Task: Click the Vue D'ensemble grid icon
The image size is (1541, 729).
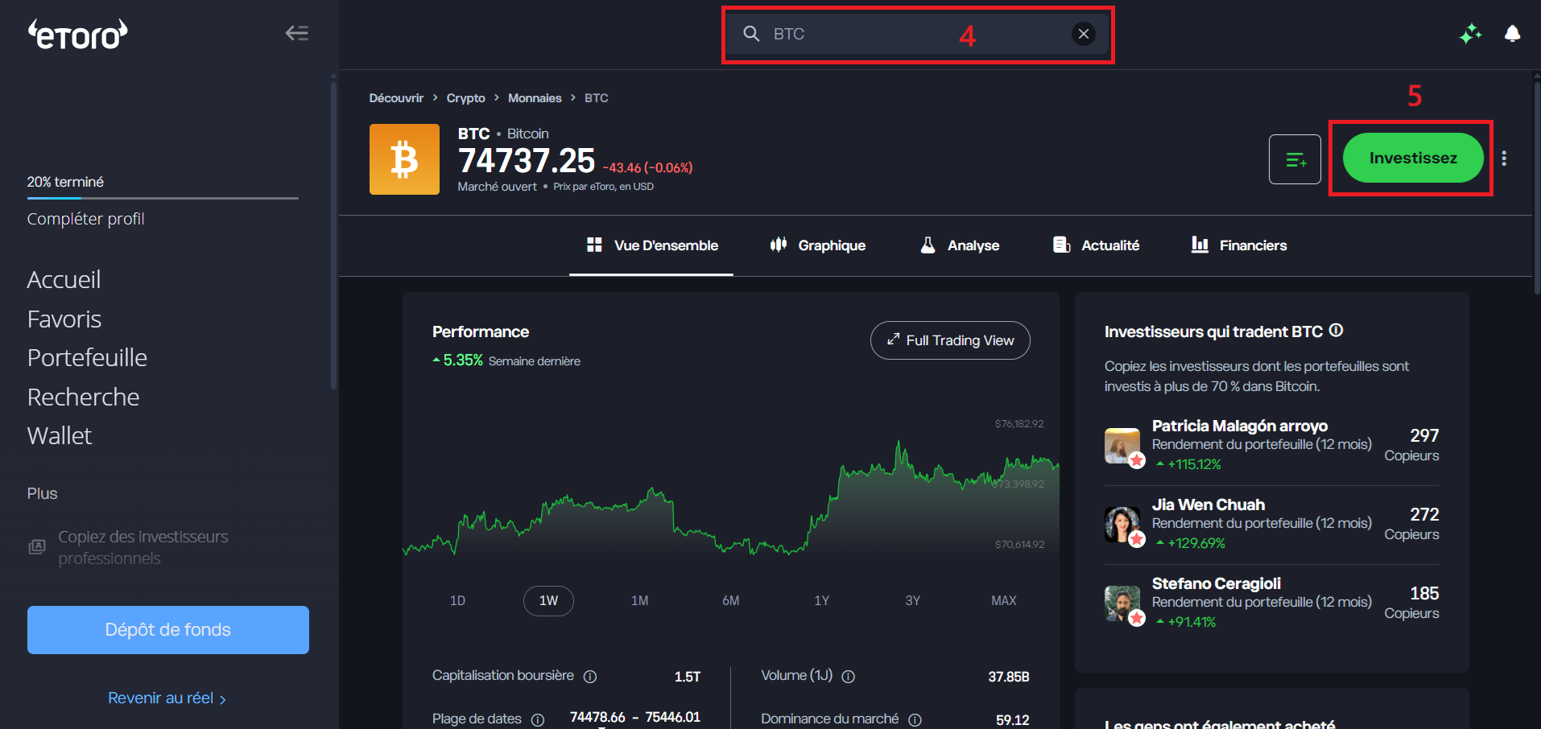Action: [x=594, y=245]
